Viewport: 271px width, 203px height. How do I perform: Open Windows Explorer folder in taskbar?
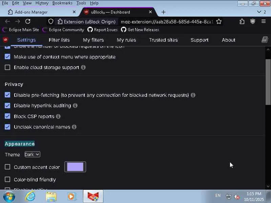(x=51, y=197)
